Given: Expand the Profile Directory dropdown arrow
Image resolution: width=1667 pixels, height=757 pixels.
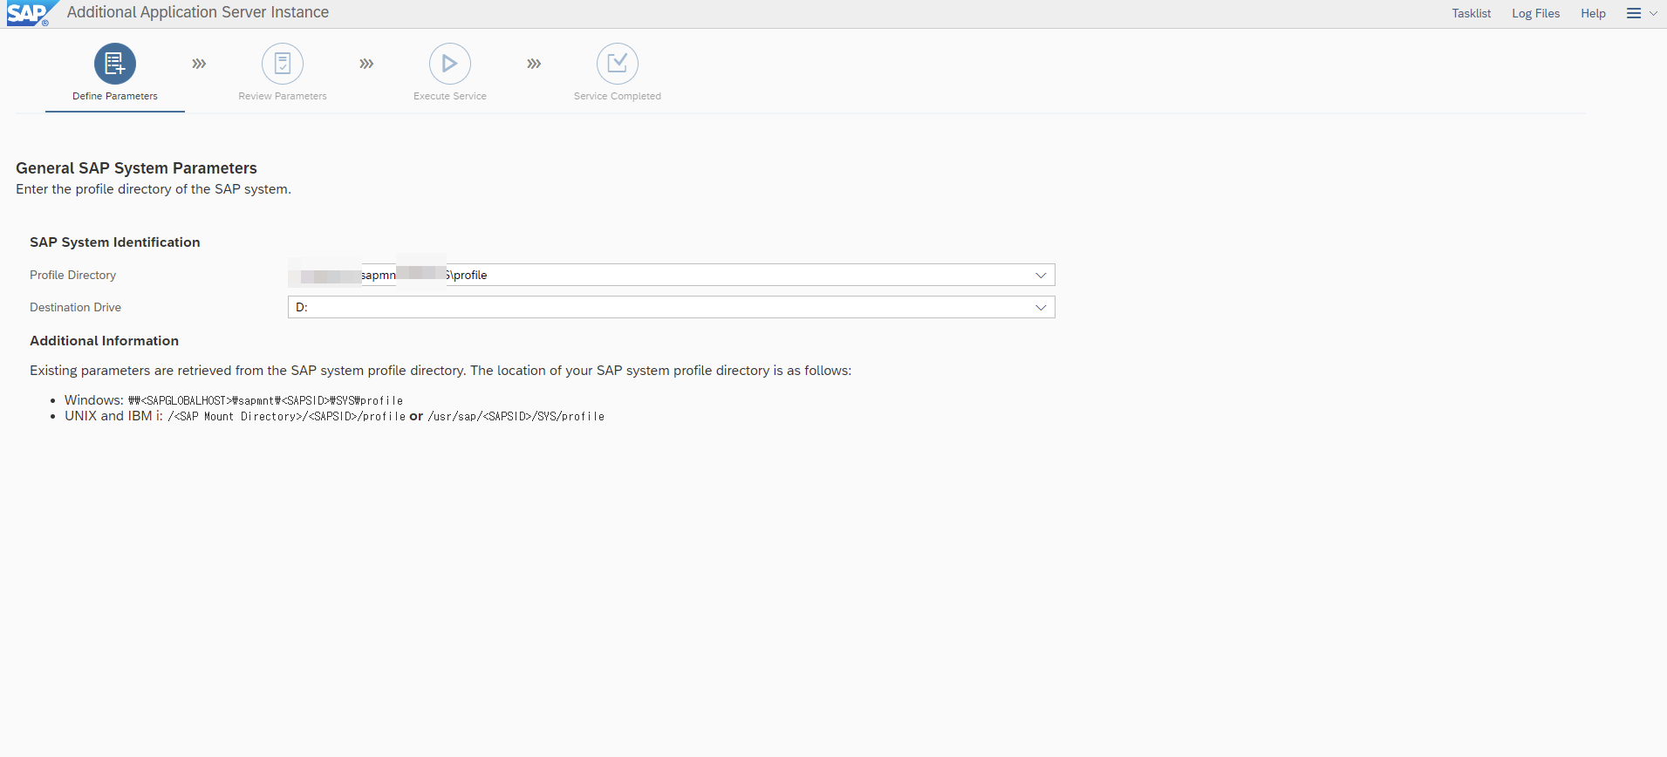Looking at the screenshot, I should coord(1041,276).
